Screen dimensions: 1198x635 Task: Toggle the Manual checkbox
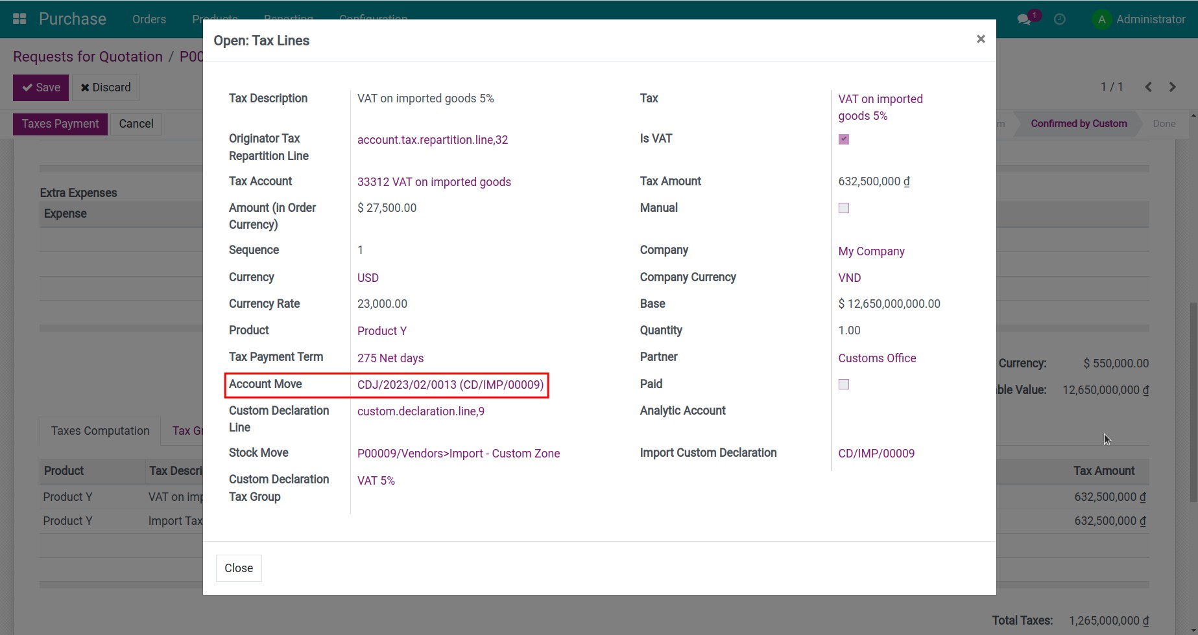pyautogui.click(x=843, y=208)
